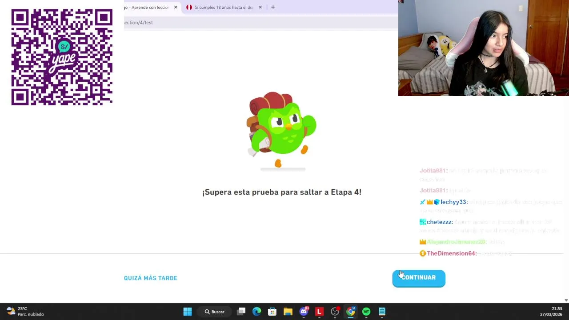Open Discord from the taskbar

coord(304,312)
